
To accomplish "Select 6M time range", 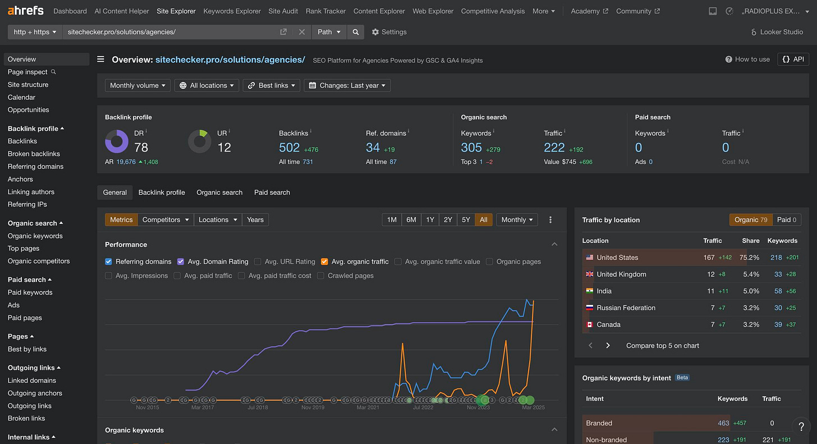I will (x=411, y=219).
